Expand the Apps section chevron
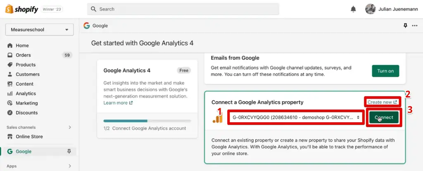Viewport: 423px width, 171px height. 70,166
